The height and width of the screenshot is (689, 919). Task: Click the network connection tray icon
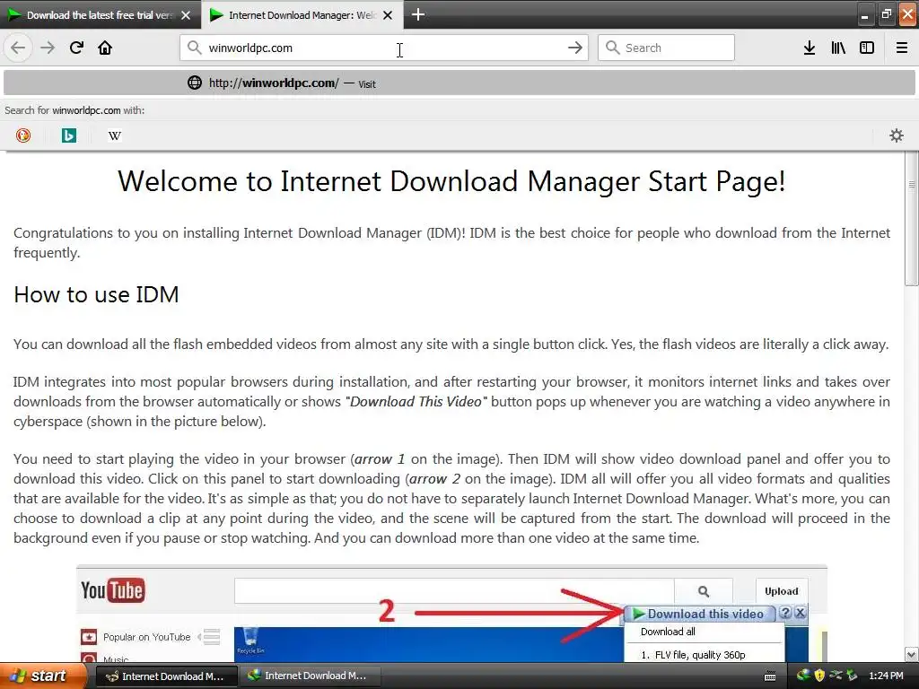(x=836, y=676)
